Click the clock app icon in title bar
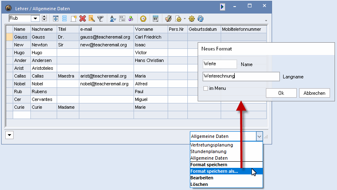This screenshot has height=190, width=337. point(8,8)
